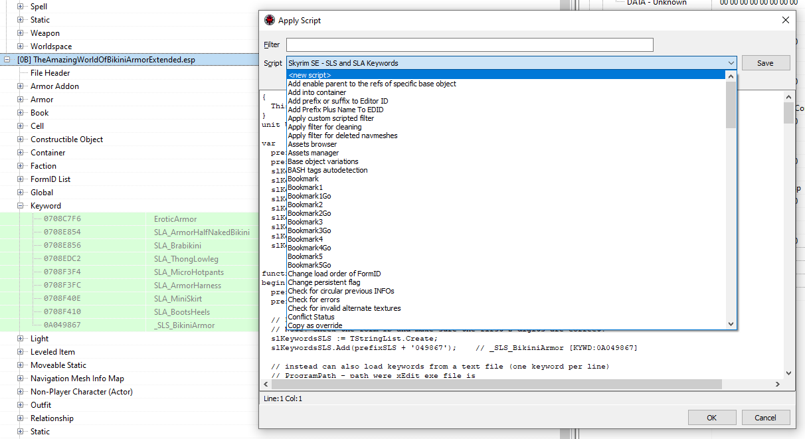The width and height of the screenshot is (805, 439).
Task: Select the EroticArmor keyword row
Action: tap(130, 219)
